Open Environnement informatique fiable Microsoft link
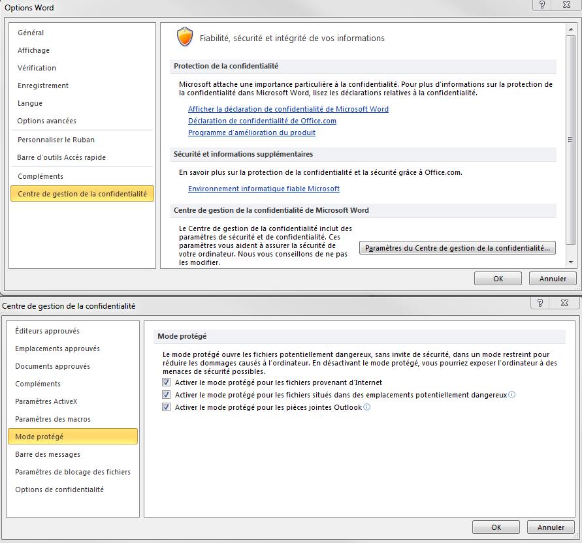 (263, 189)
